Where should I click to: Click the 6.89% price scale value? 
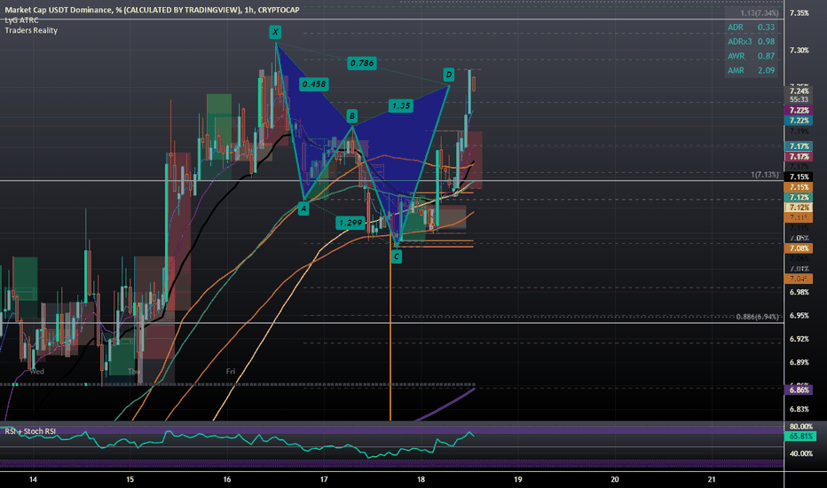pos(799,362)
